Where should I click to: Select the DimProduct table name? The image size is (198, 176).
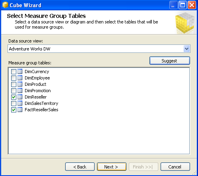[35, 84]
